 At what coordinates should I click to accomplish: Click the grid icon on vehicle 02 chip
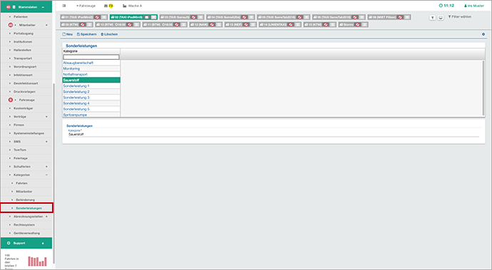(153, 17)
